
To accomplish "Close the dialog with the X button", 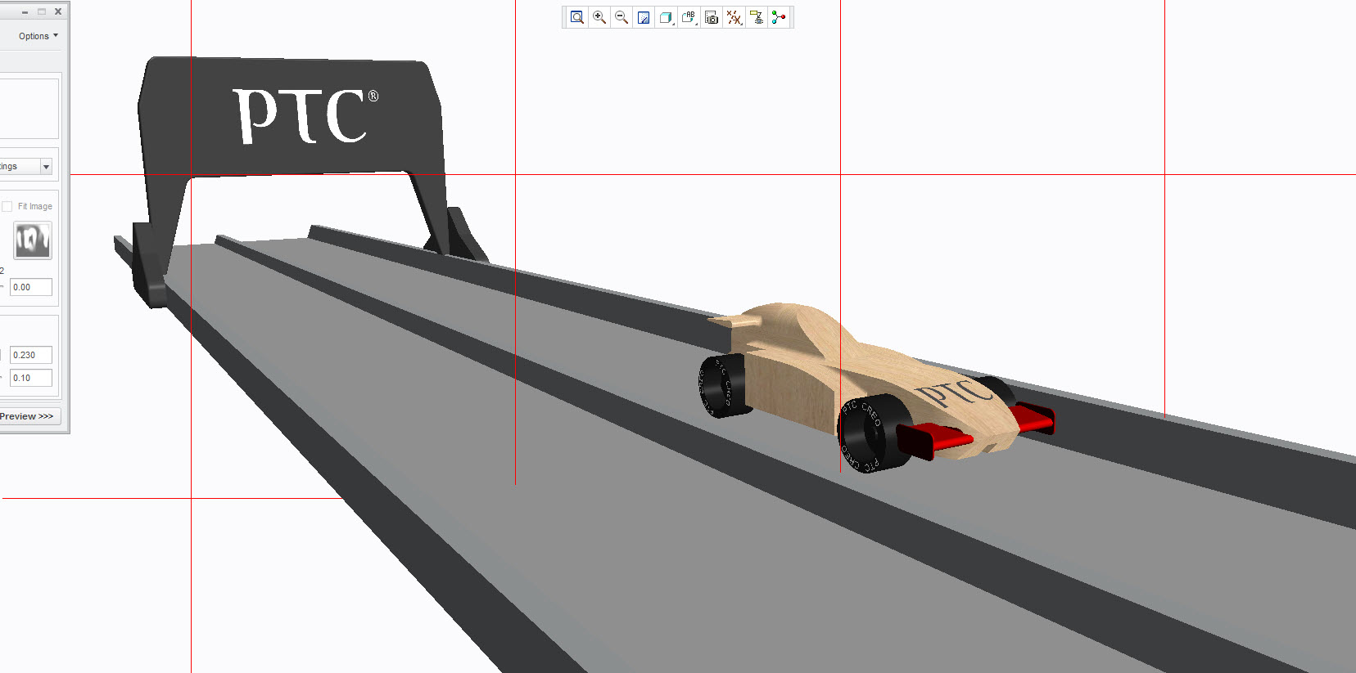I will (58, 11).
